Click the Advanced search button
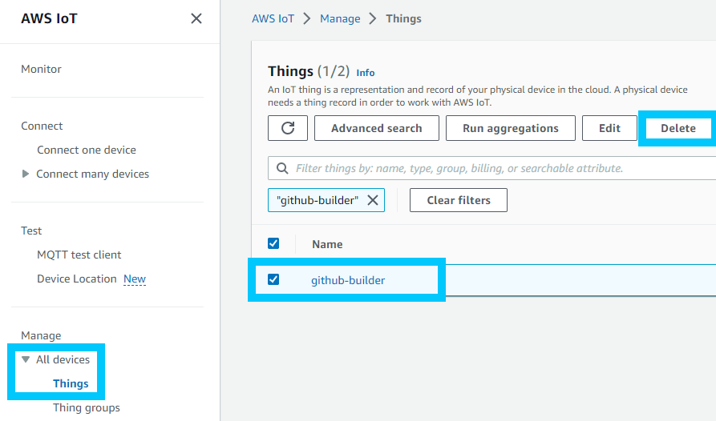Viewport: 716px width, 421px height. (x=376, y=128)
